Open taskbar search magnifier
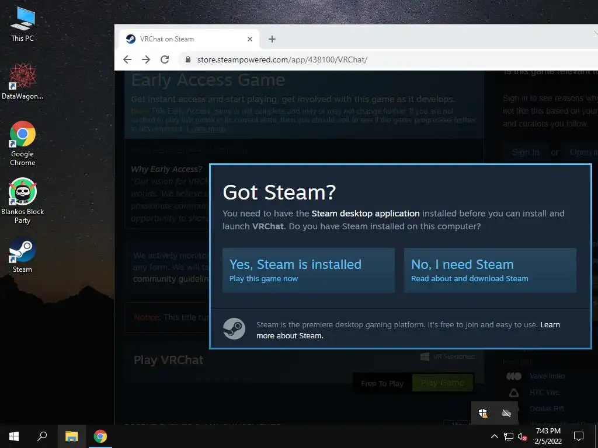 [x=42, y=436]
